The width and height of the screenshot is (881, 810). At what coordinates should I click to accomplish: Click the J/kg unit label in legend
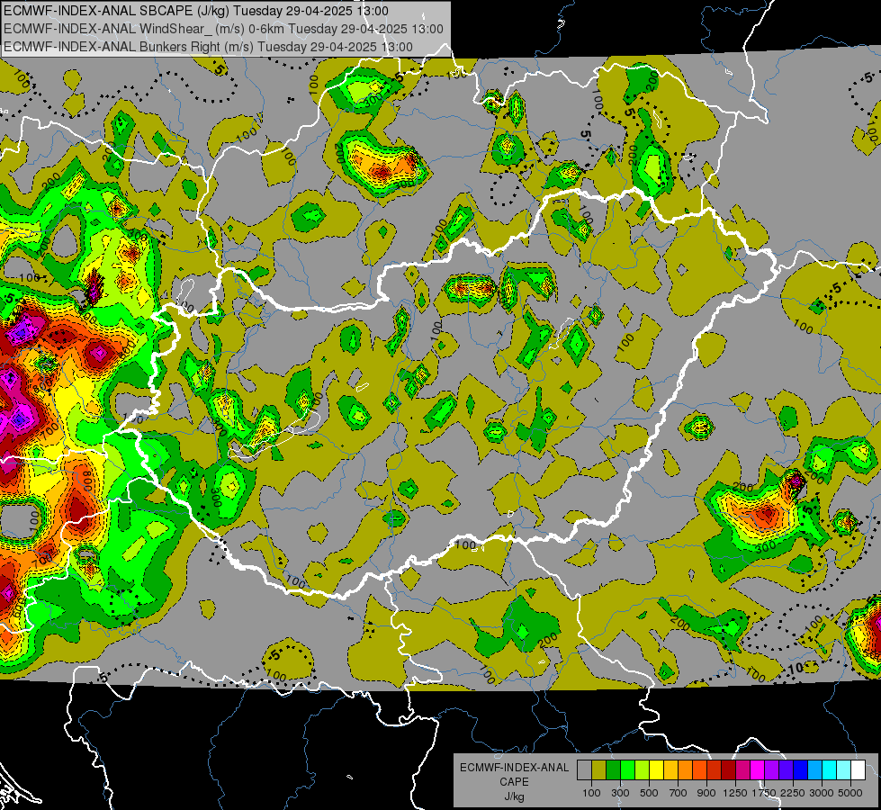click(x=514, y=796)
